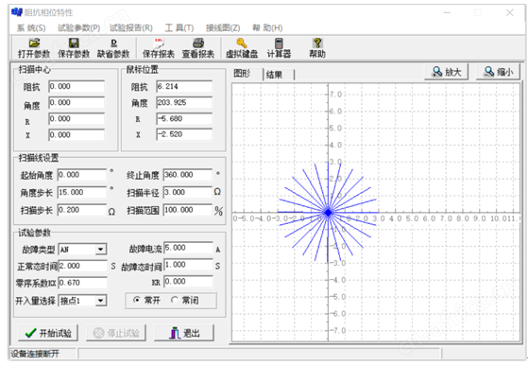Save report via 保存报表 icon

pyautogui.click(x=159, y=48)
